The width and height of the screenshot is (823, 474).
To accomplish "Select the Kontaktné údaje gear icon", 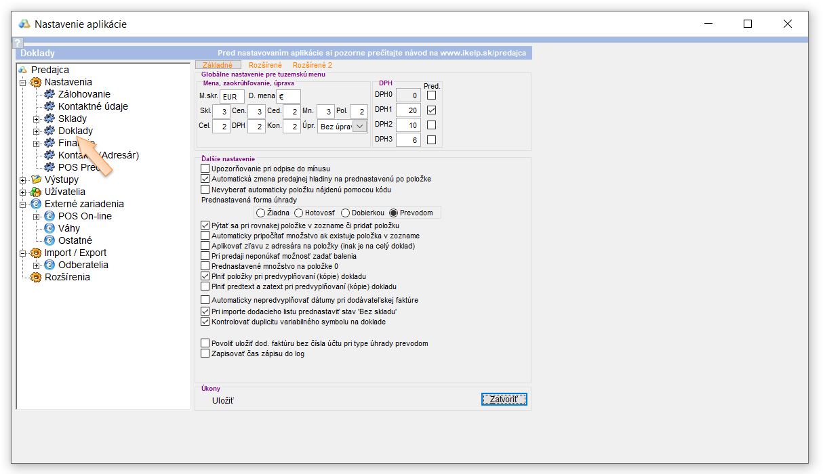I will coord(49,106).
